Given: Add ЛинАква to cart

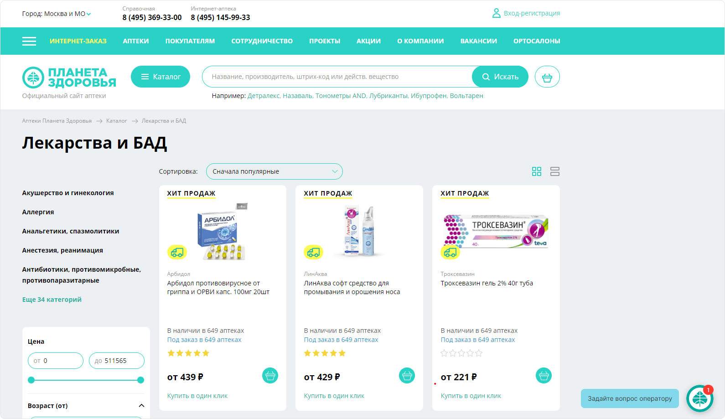Looking at the screenshot, I should 407,376.
